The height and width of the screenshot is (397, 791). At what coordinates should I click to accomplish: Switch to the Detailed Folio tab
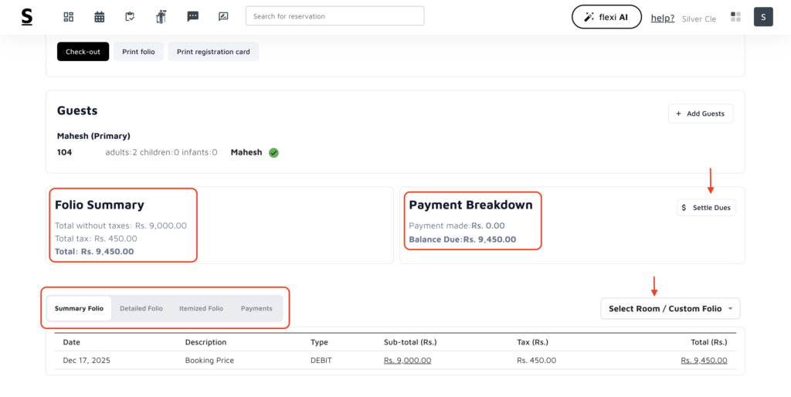point(141,309)
